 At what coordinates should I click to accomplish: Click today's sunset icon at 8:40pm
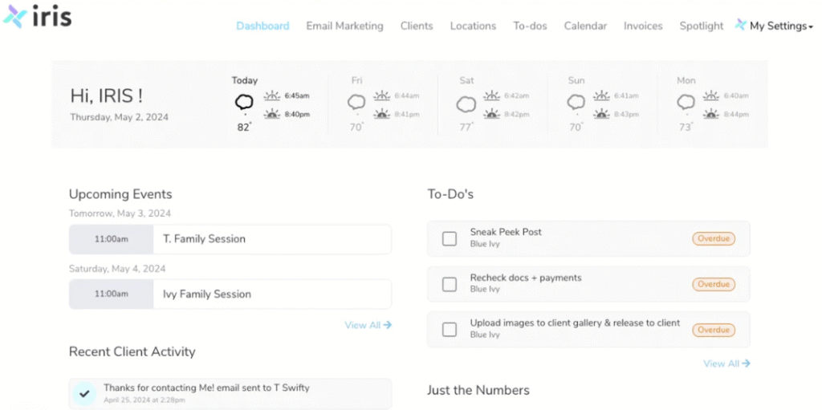click(x=272, y=114)
